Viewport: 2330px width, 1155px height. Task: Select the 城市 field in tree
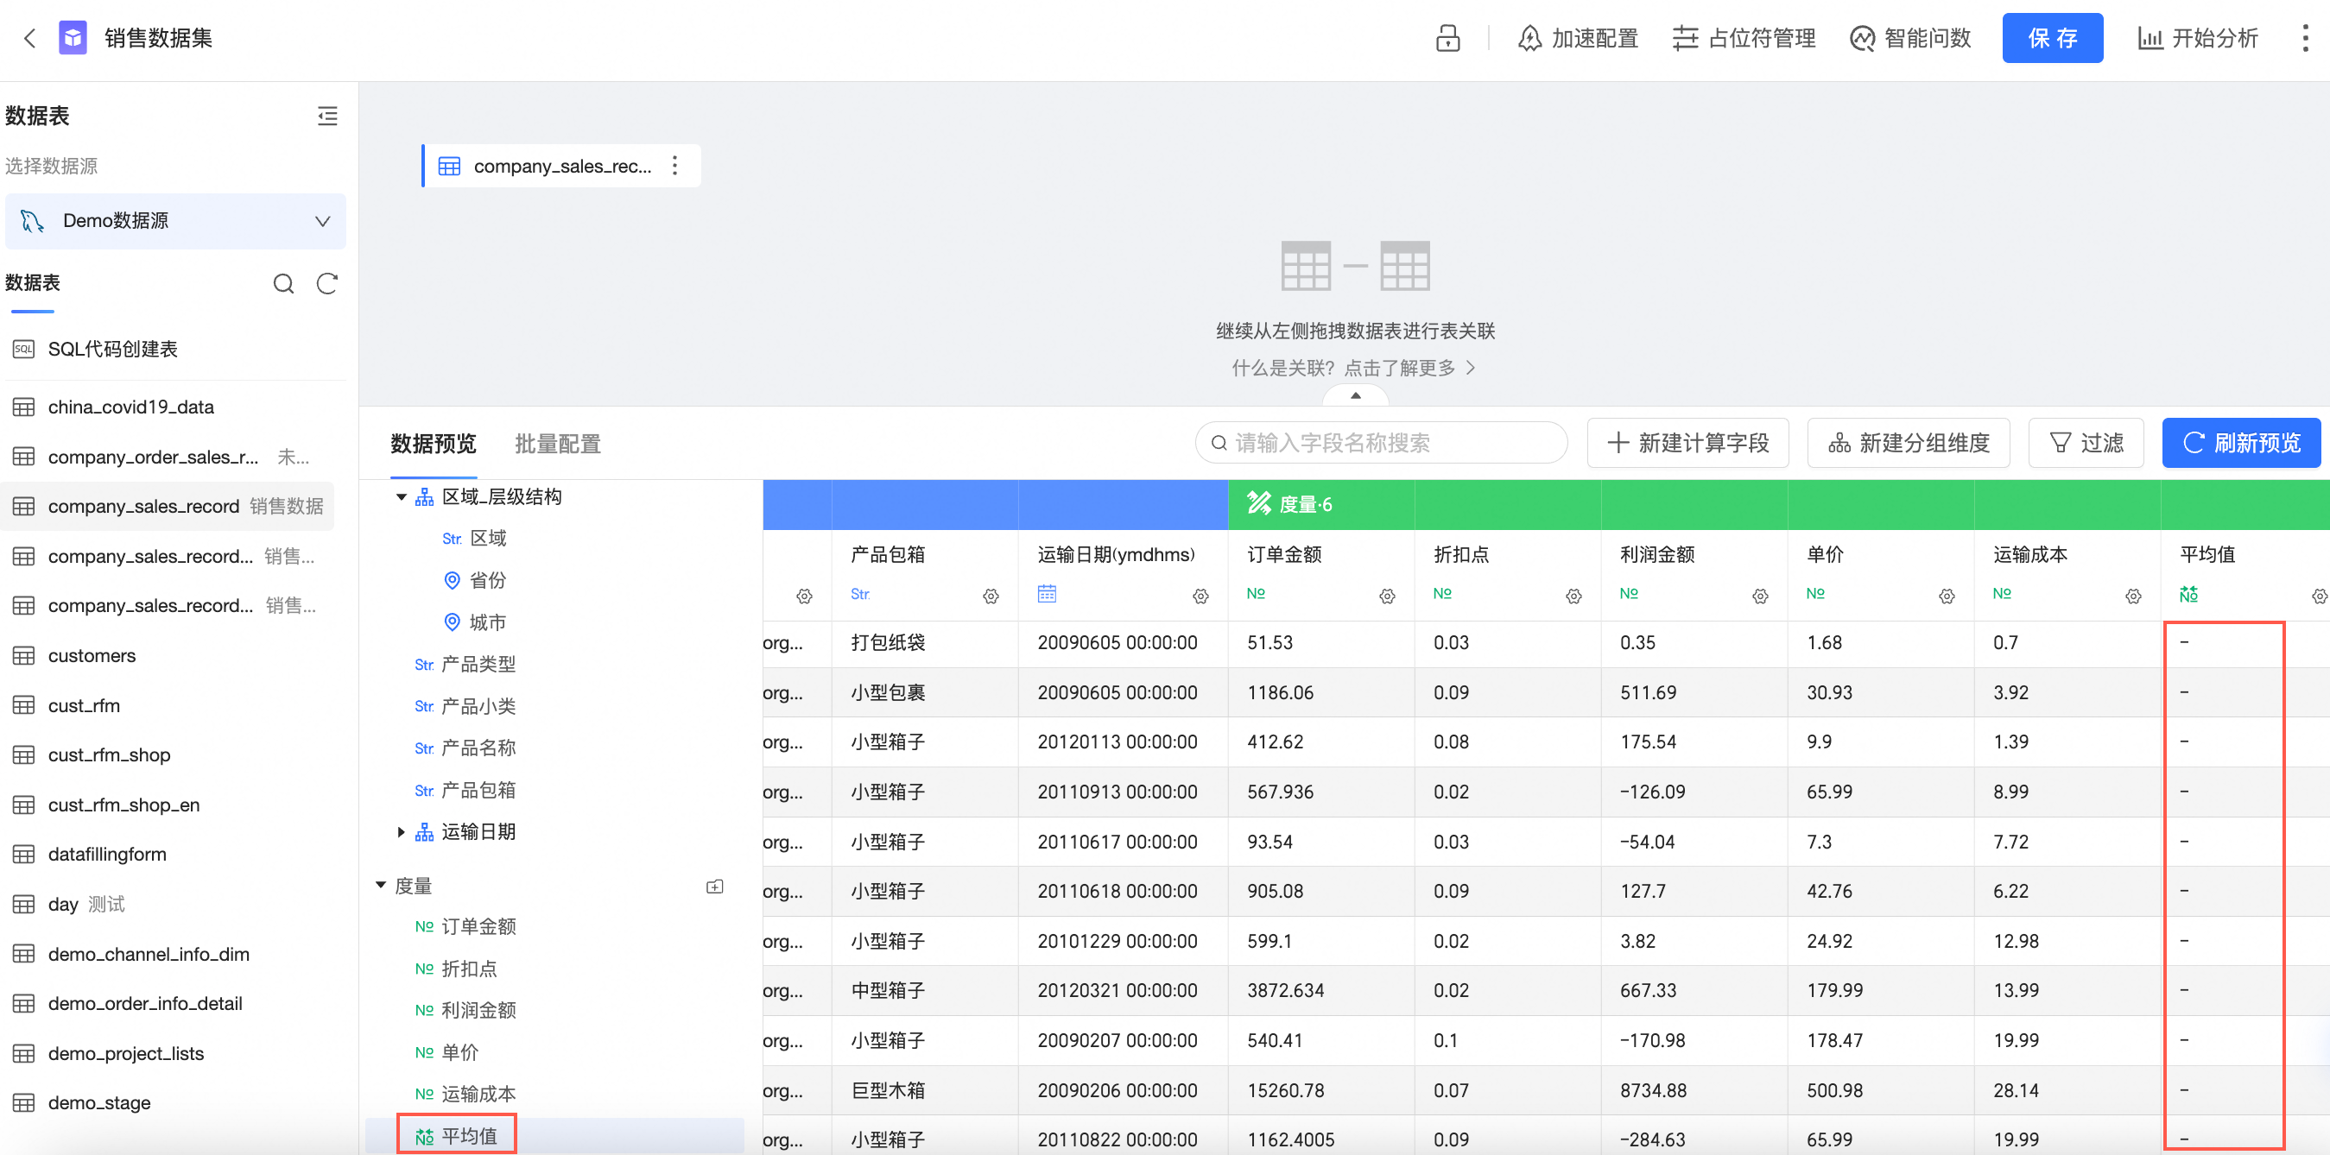point(489,622)
